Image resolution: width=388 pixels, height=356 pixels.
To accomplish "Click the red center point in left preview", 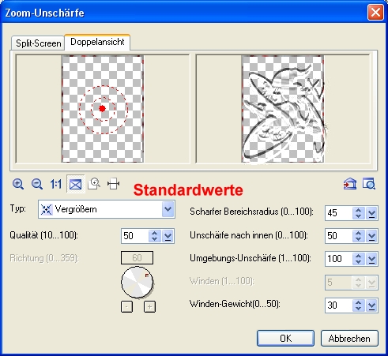I will point(102,108).
